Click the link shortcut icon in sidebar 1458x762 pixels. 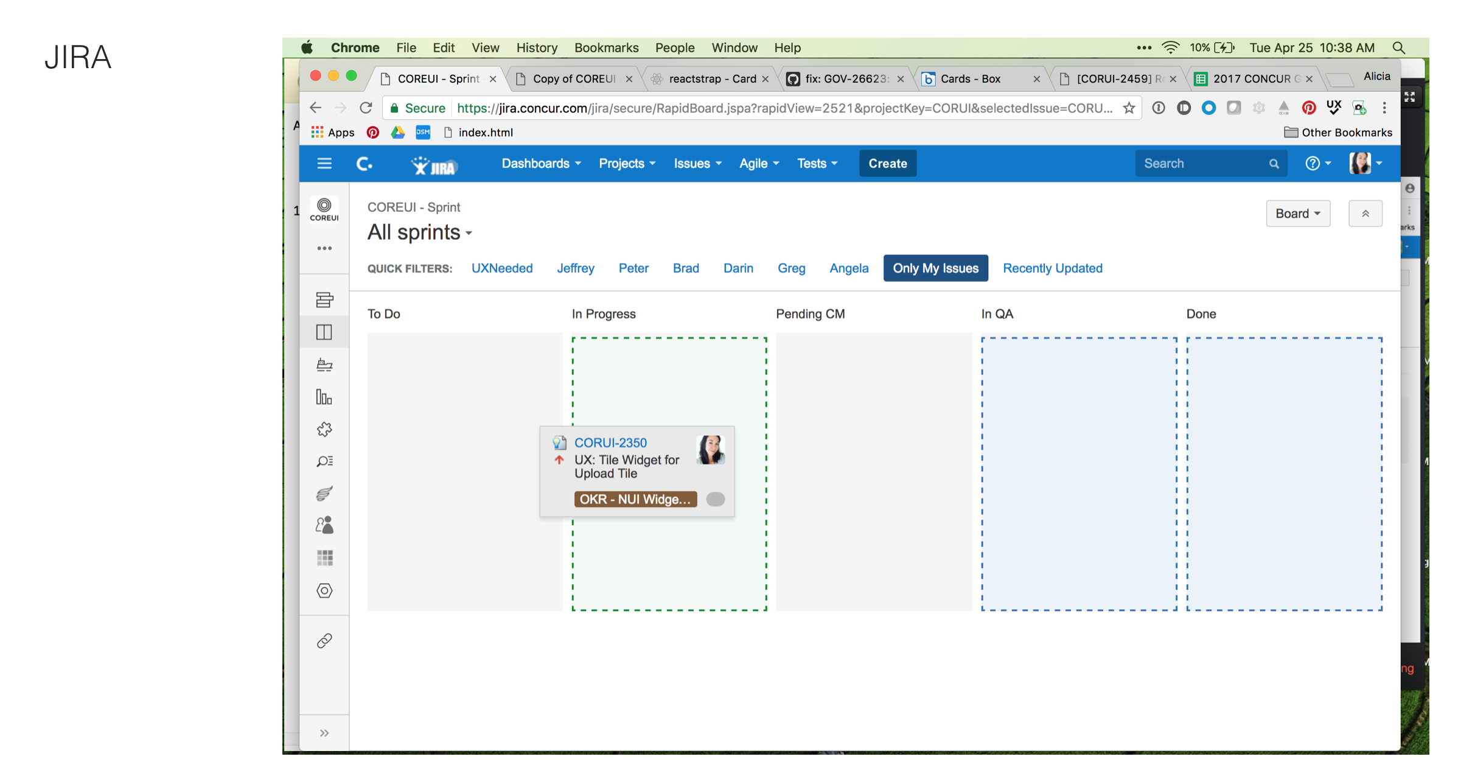(324, 641)
